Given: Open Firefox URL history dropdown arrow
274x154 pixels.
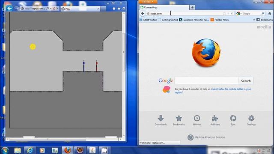Looking at the screenshot, I should [228, 13].
